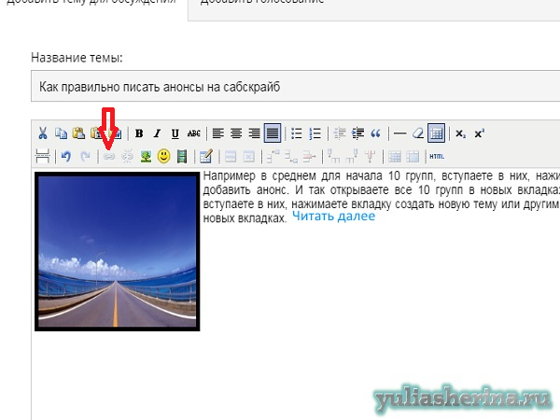Click the Paste clipboard icon
The image size is (560, 420).
click(78, 133)
